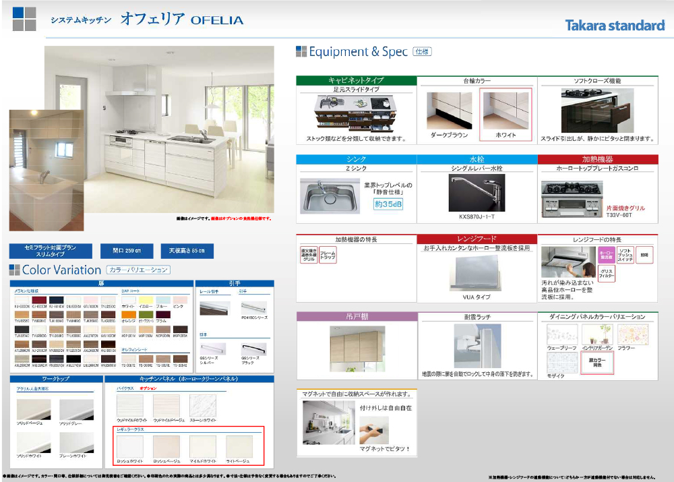674x482 pixels.
Task: Open the purple 吊戸棚 section header
Action: pos(357,316)
